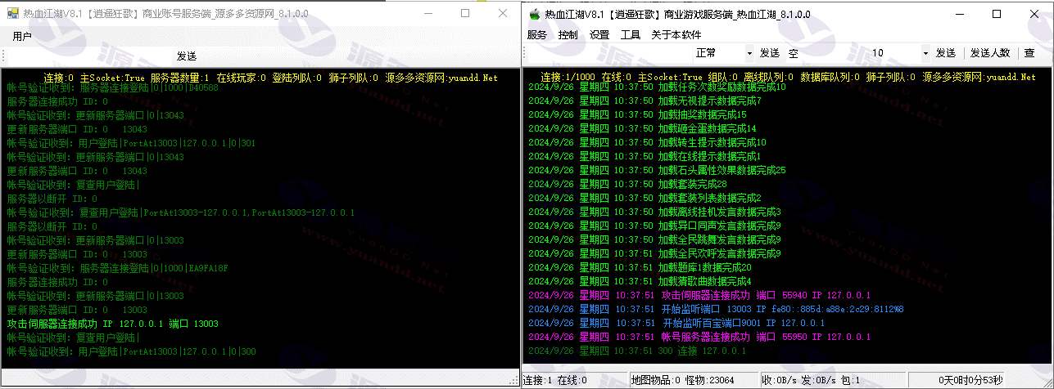Select log line 加载全民跳舞发言数据完成9
Image resolution: width=1054 pixels, height=389 pixels.
[655, 240]
